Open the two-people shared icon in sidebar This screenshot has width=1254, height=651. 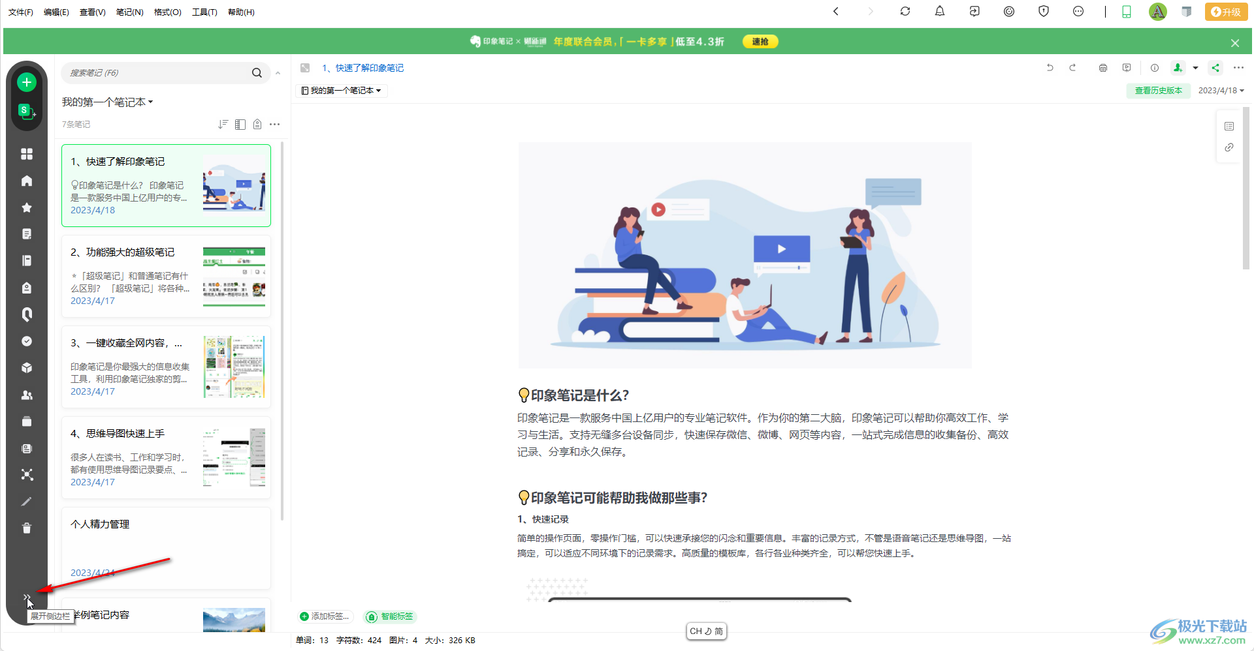click(27, 395)
